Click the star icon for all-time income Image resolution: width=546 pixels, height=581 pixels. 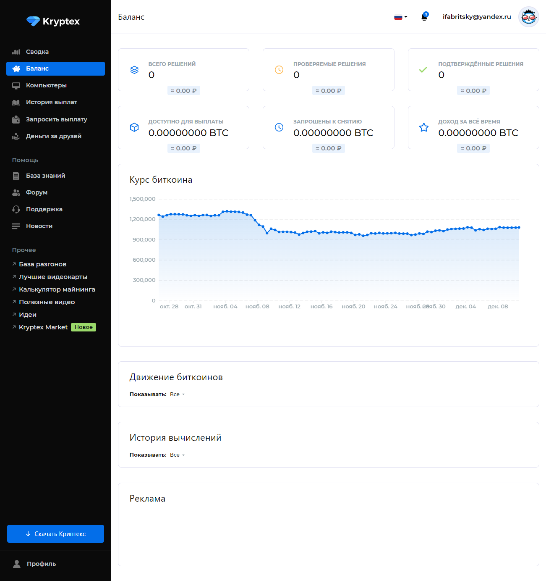[424, 127]
